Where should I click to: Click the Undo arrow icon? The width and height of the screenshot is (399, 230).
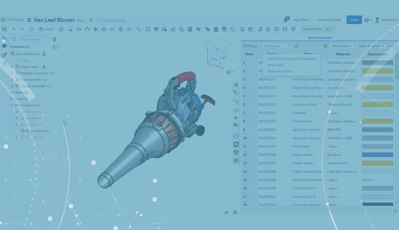click(x=14, y=29)
